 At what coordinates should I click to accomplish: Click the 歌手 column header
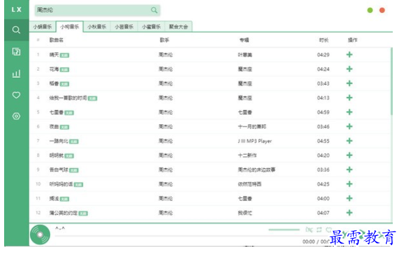(x=164, y=40)
